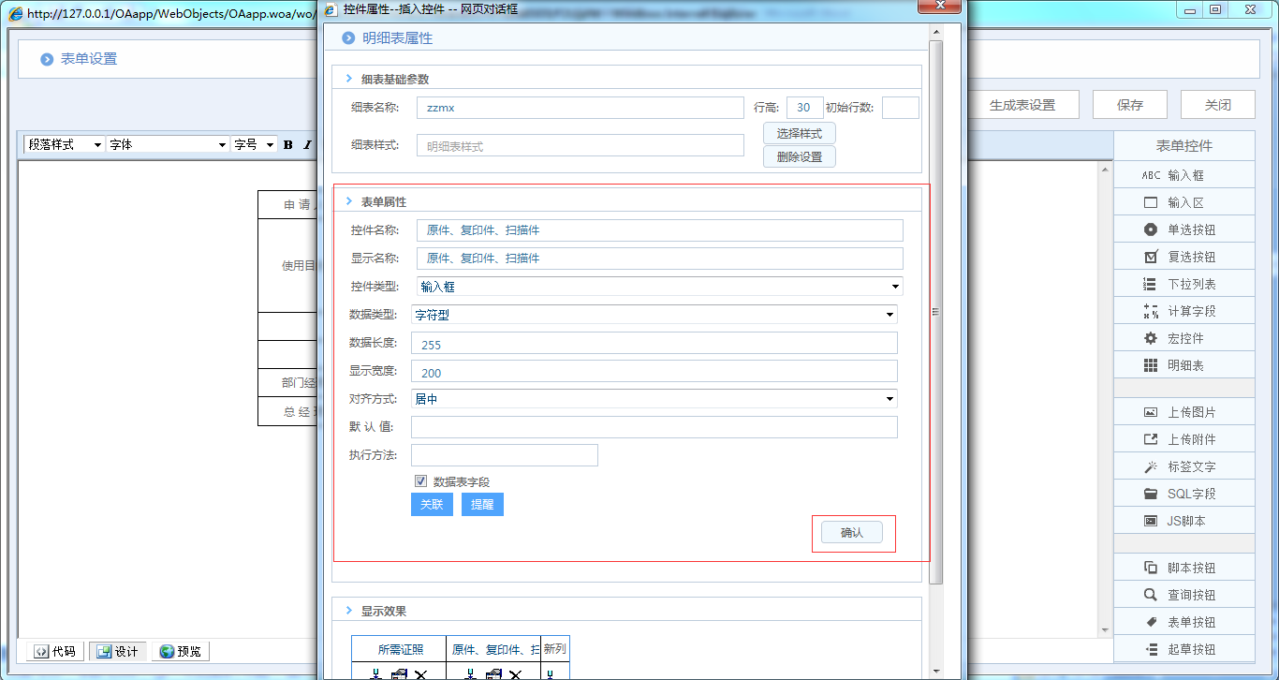Viewport: 1279px width, 680px height.
Task: Choose the 下拉列表 dropdown list control
Action: [1183, 283]
